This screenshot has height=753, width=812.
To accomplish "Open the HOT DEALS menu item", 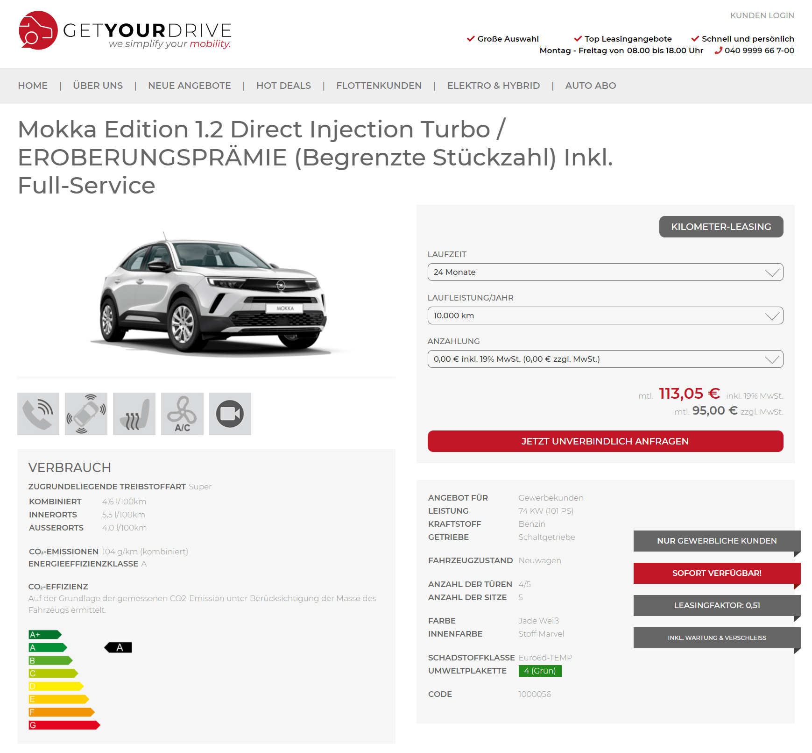I will (x=283, y=86).
